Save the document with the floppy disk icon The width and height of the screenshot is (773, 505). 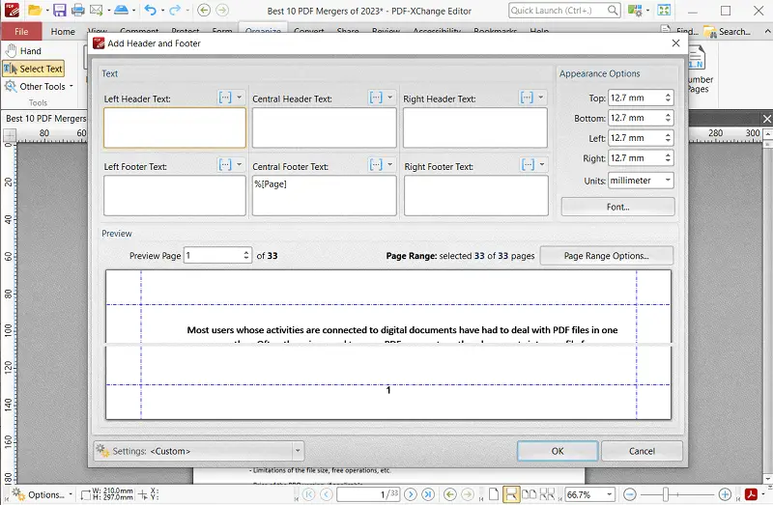(x=60, y=10)
